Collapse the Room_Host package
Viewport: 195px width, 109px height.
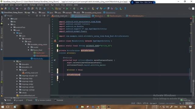coord(28,50)
